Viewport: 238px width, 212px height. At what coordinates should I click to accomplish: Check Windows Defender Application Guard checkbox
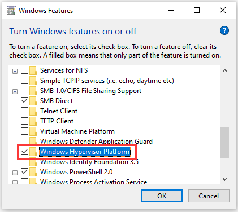click(24, 142)
